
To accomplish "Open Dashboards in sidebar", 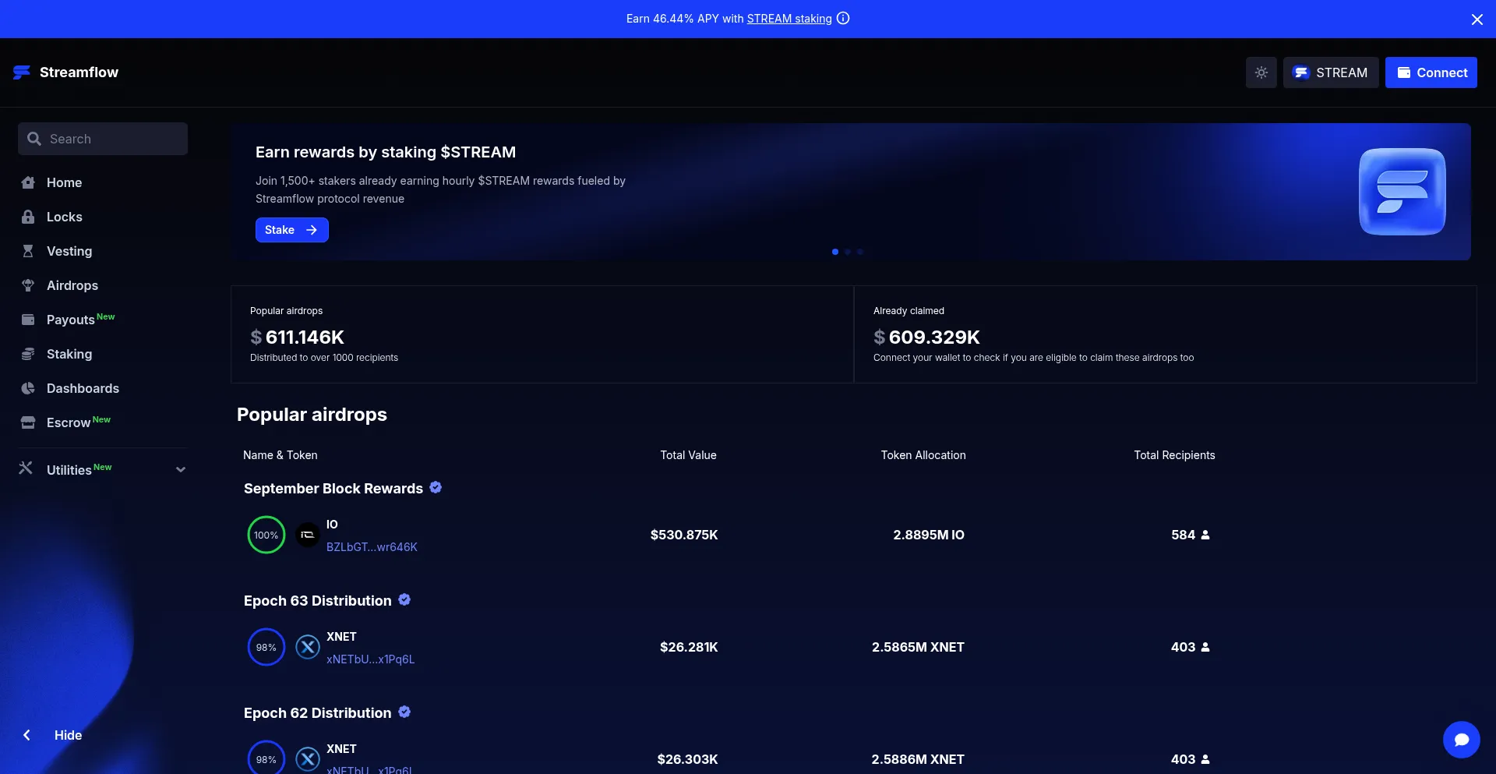I will pyautogui.click(x=83, y=388).
